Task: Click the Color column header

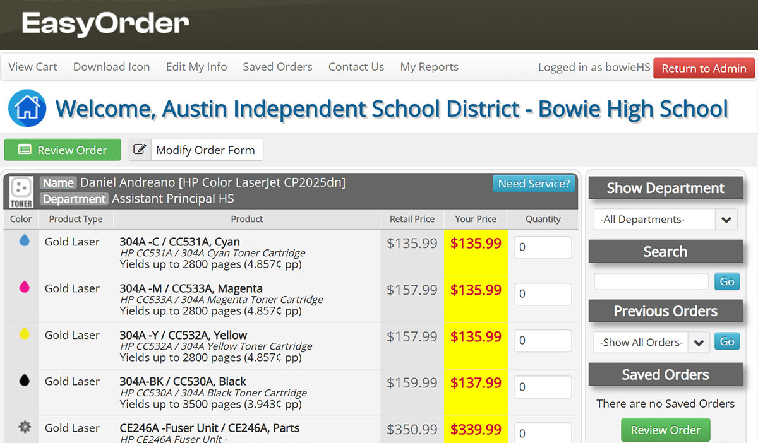Action: click(21, 219)
